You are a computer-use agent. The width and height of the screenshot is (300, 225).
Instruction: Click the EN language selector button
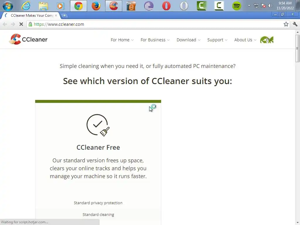coord(267,40)
